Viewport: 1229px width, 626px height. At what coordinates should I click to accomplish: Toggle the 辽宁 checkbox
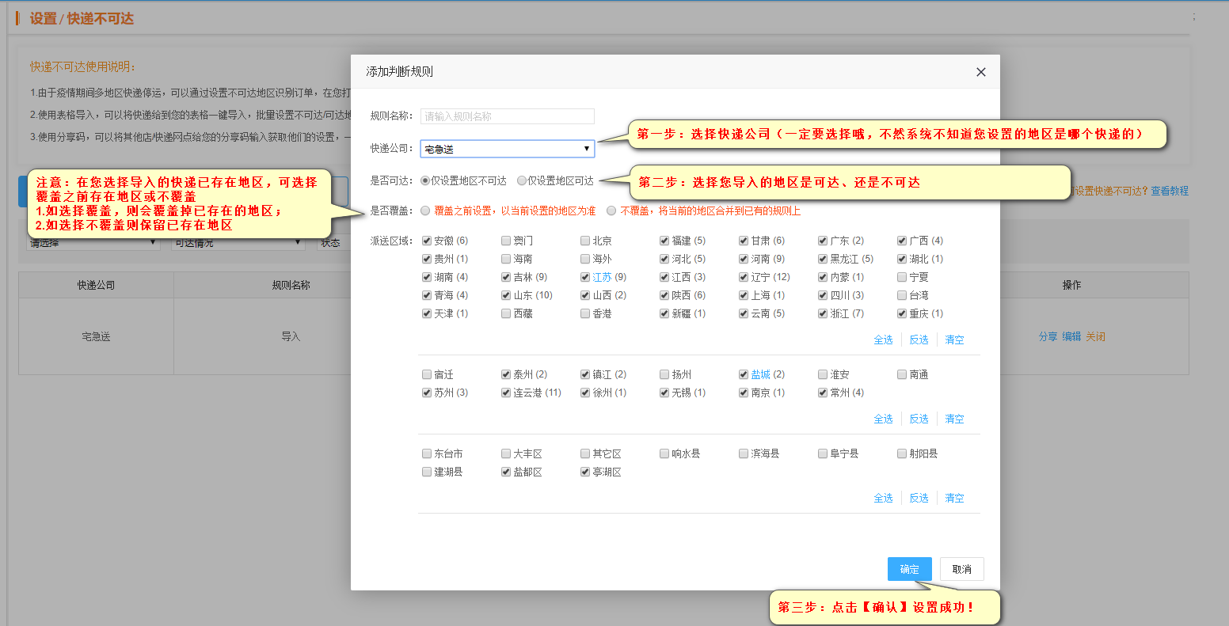coord(744,277)
